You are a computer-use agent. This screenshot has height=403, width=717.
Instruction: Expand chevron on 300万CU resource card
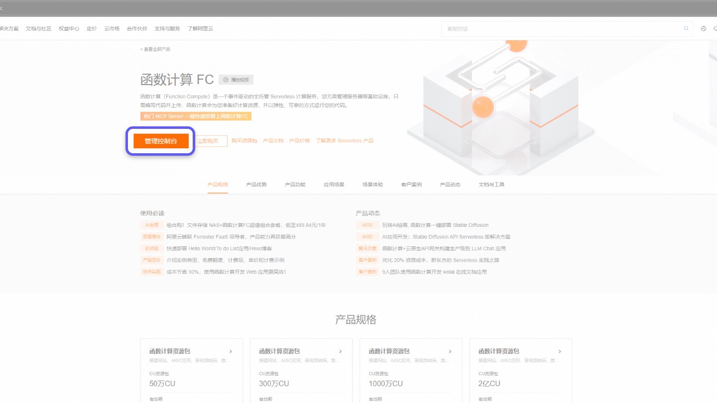[341, 351]
